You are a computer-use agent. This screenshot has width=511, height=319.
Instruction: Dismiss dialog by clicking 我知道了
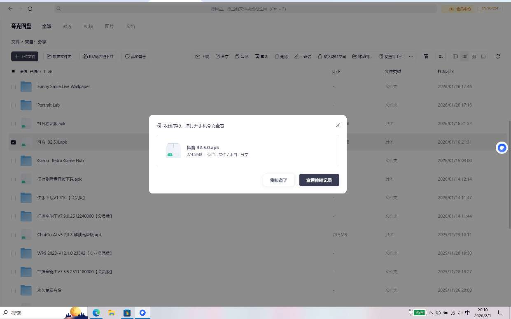tap(278, 180)
